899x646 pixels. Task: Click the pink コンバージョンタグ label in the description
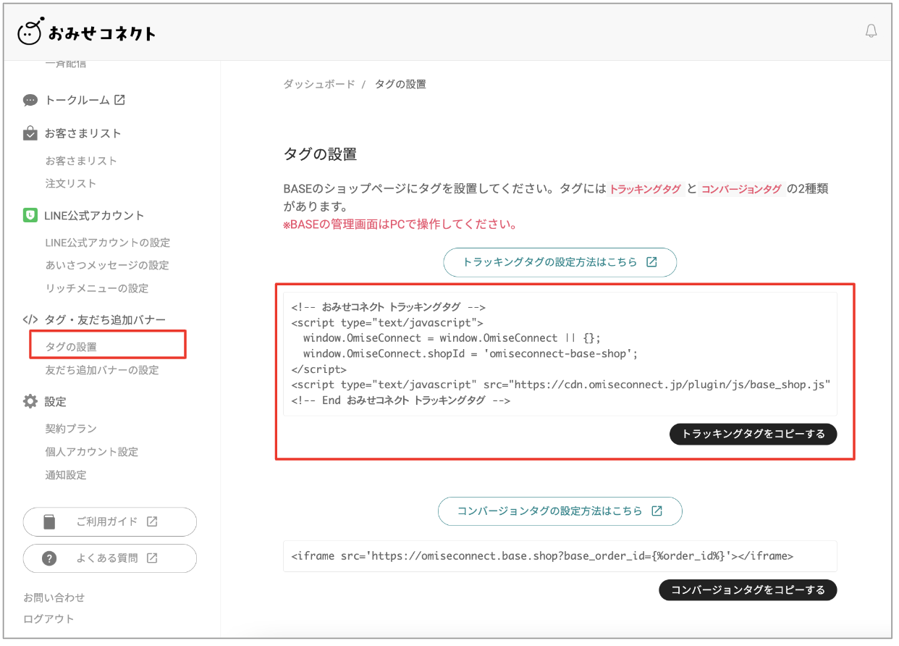[x=741, y=189]
